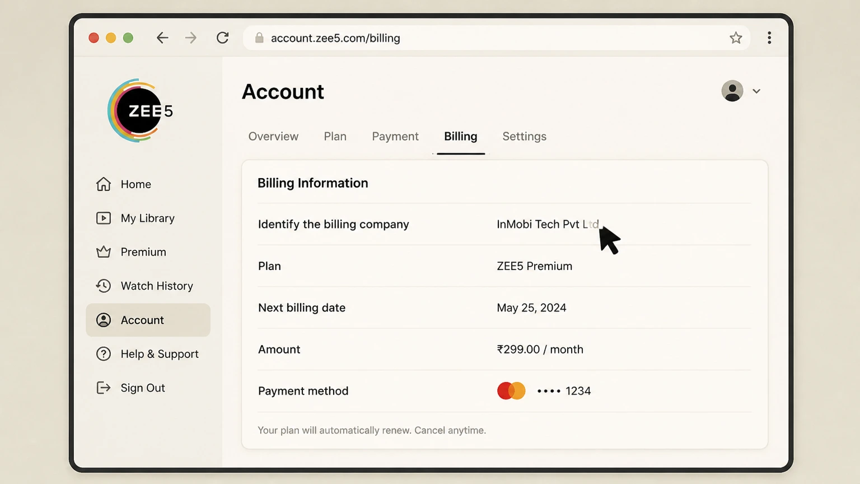Go to Home in the sidebar
860x484 pixels.
(x=136, y=184)
